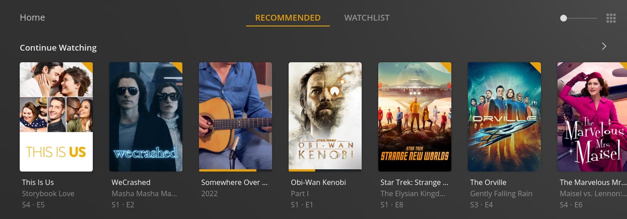The image size is (627, 219).
Task: Click the Gently Falling Rain episode link
Action: click(x=501, y=193)
